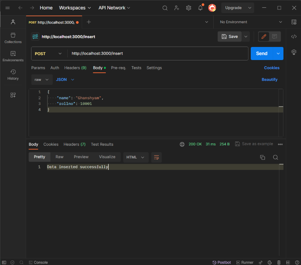Change the JSON body format dropdown
Screen dimensions: 301x265
coord(65,80)
